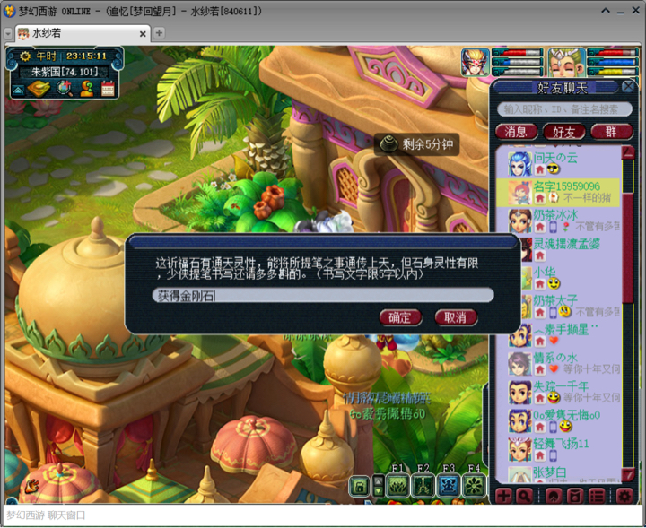Viewport: 646px width, 528px height.
Task: Click the friend list scroll-down arrow
Action: coord(628,474)
